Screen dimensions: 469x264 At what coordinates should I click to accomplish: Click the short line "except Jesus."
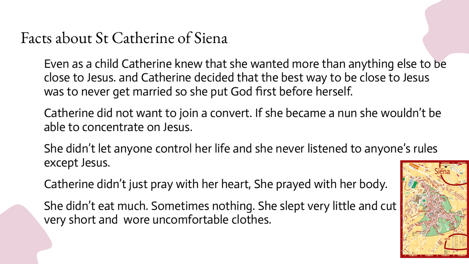[x=77, y=163]
